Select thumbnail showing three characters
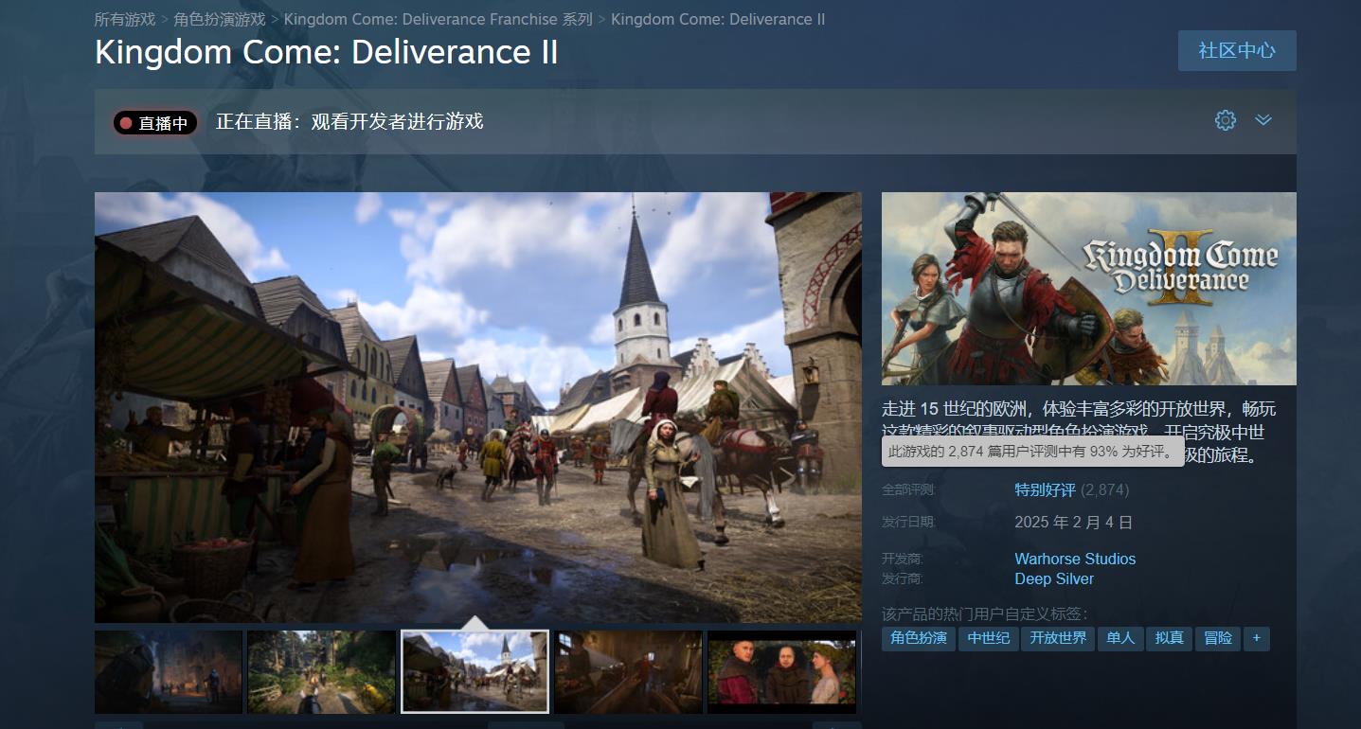 (781, 671)
